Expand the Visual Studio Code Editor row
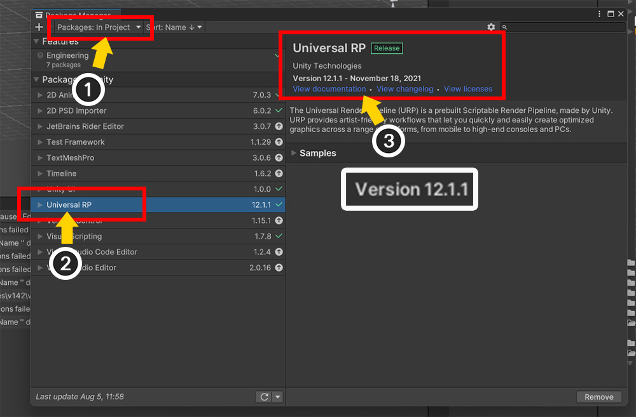Image resolution: width=636 pixels, height=417 pixels. pos(39,252)
